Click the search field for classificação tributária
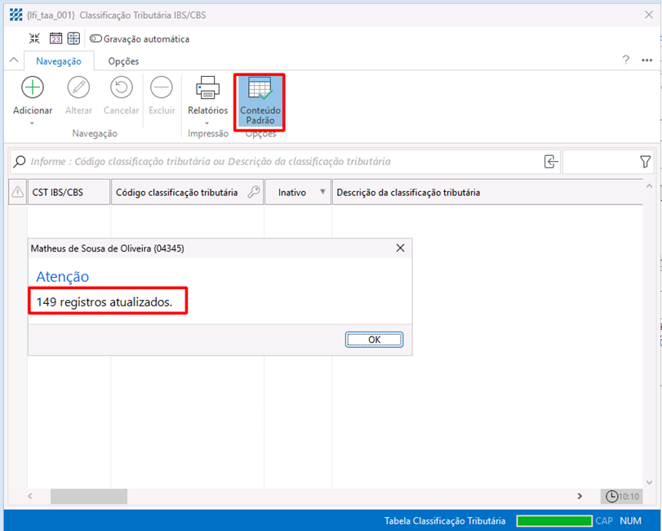 pos(278,162)
